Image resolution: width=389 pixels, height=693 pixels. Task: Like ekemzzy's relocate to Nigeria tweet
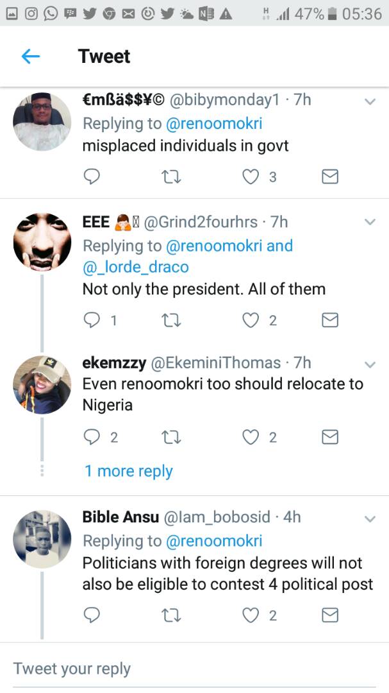[250, 438]
